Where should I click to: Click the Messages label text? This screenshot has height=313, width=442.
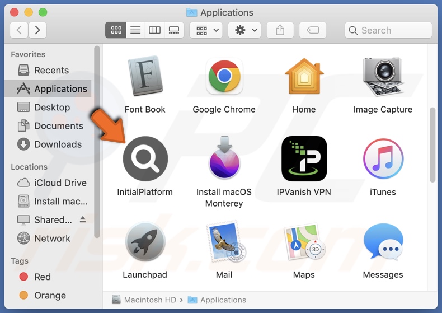point(383,275)
